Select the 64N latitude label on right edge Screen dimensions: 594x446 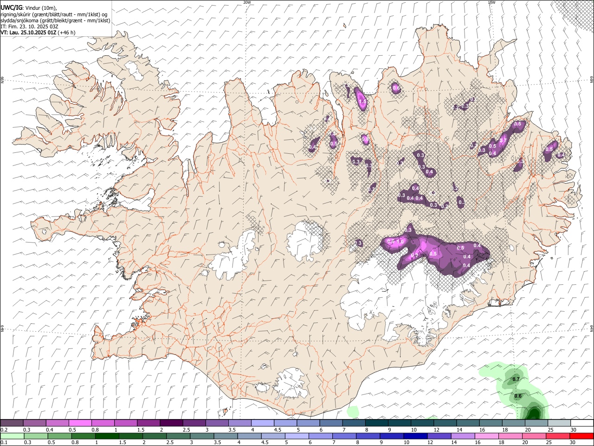pos(592,328)
